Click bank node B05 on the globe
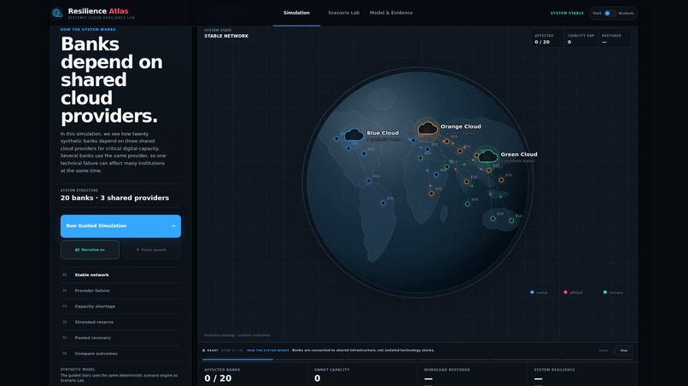This screenshot has width=688, height=386. (x=383, y=203)
